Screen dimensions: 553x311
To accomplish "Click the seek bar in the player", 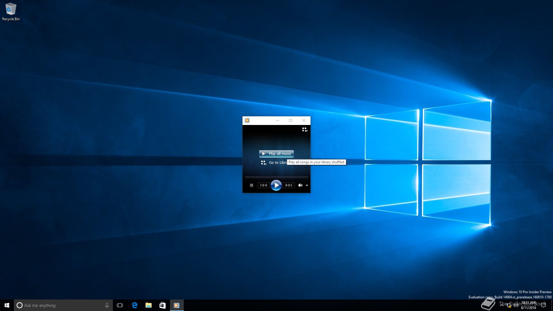I will (x=276, y=177).
